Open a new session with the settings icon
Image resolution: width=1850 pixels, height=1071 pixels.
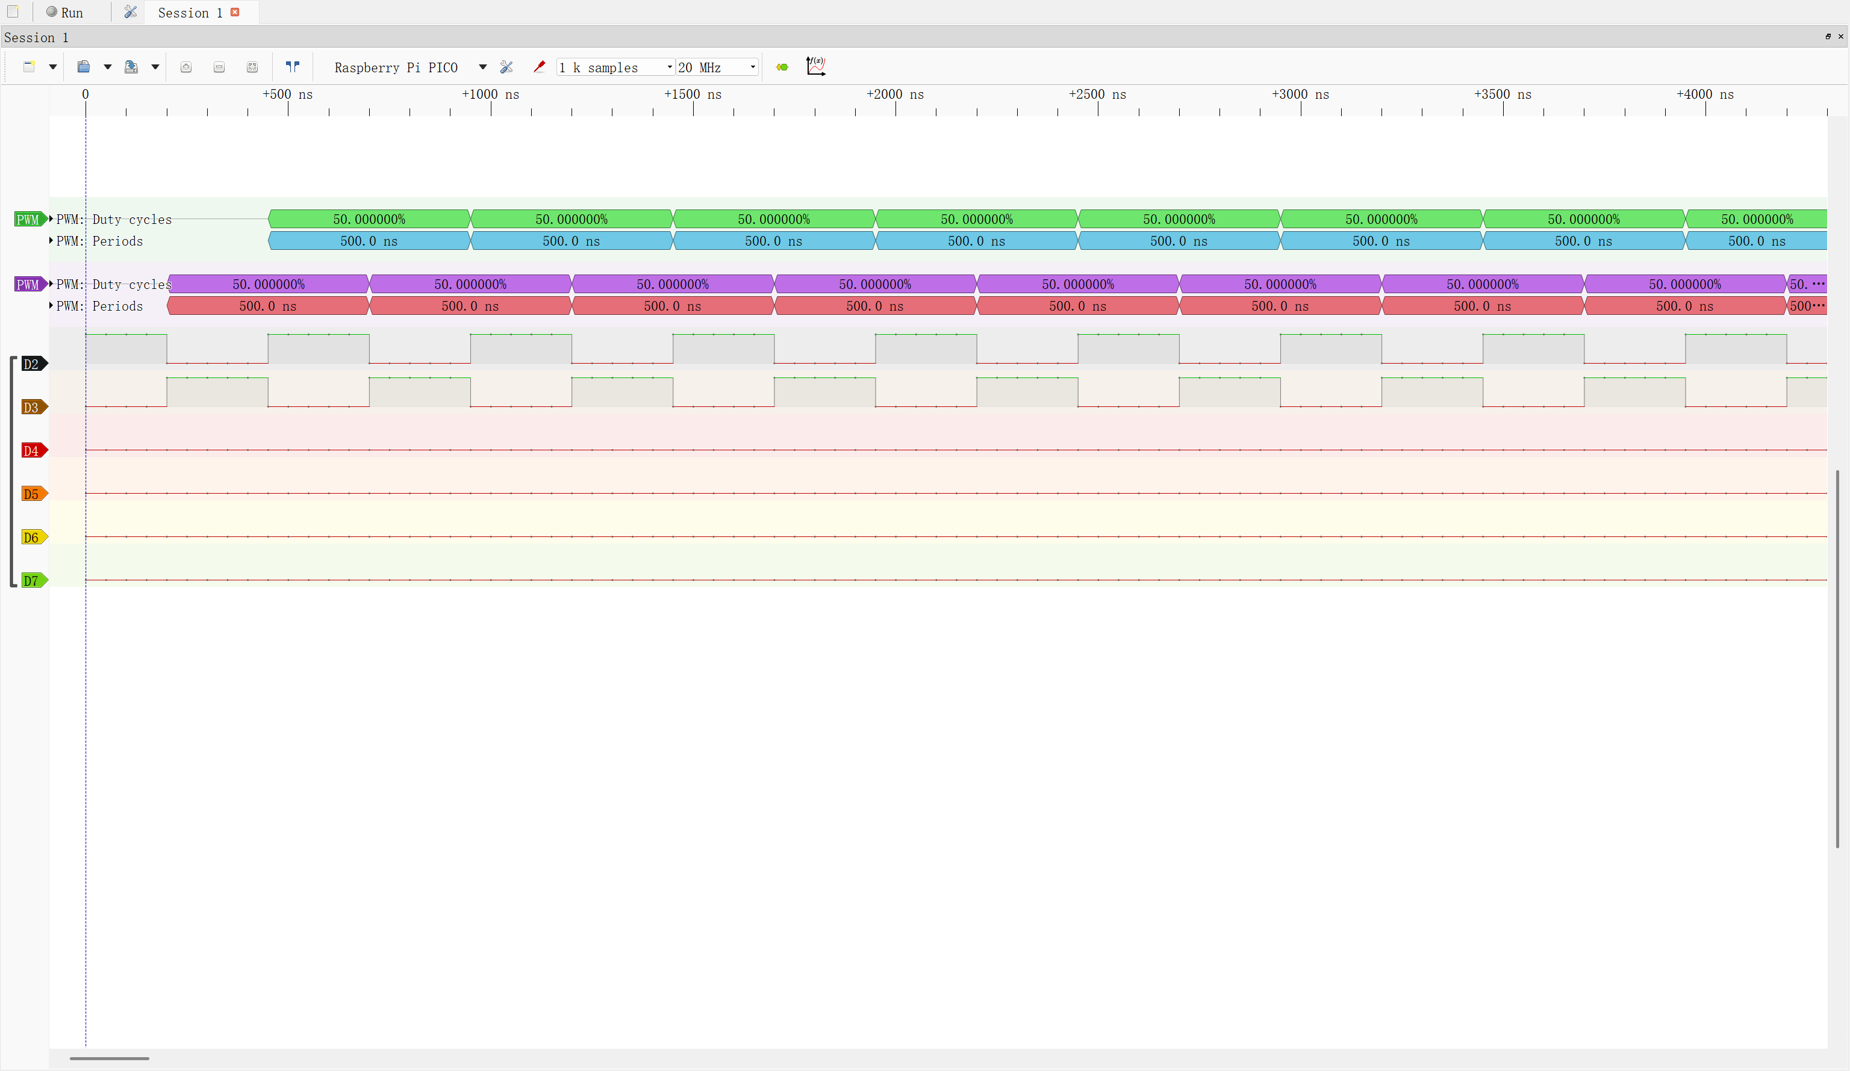(131, 12)
